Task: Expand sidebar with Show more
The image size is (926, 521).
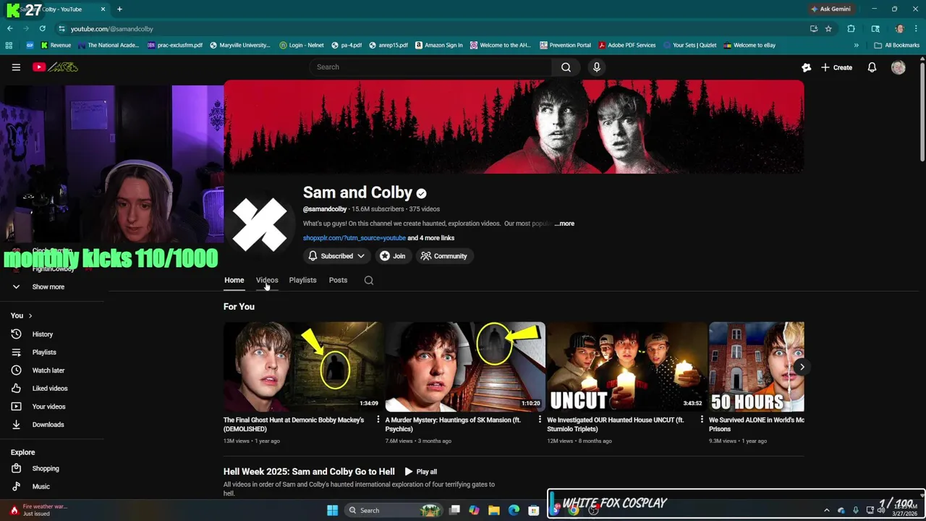Action: click(x=48, y=287)
